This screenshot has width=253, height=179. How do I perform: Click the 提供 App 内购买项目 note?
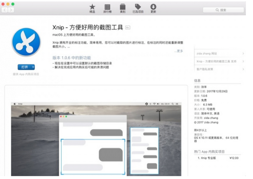26,74
